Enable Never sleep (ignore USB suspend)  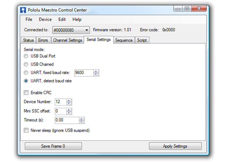[x=26, y=130]
